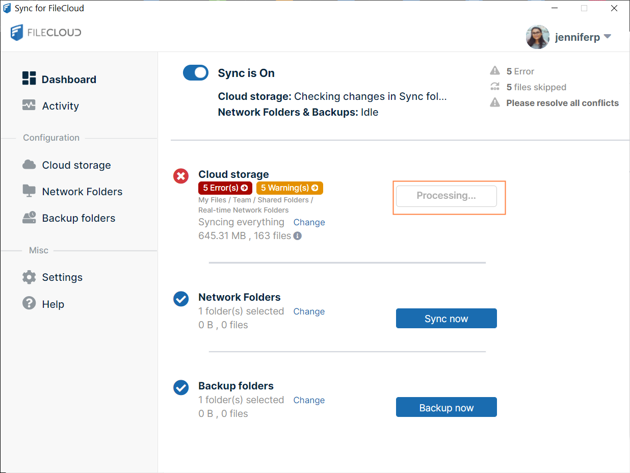630x473 pixels.
Task: Click the Help question mark icon
Action: coord(29,304)
